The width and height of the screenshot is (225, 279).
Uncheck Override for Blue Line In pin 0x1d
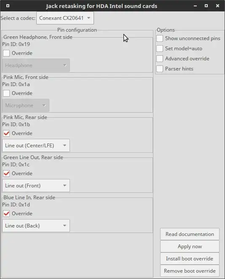click(6, 213)
